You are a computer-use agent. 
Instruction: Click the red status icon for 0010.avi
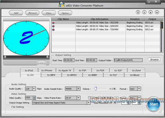pos(53,23)
